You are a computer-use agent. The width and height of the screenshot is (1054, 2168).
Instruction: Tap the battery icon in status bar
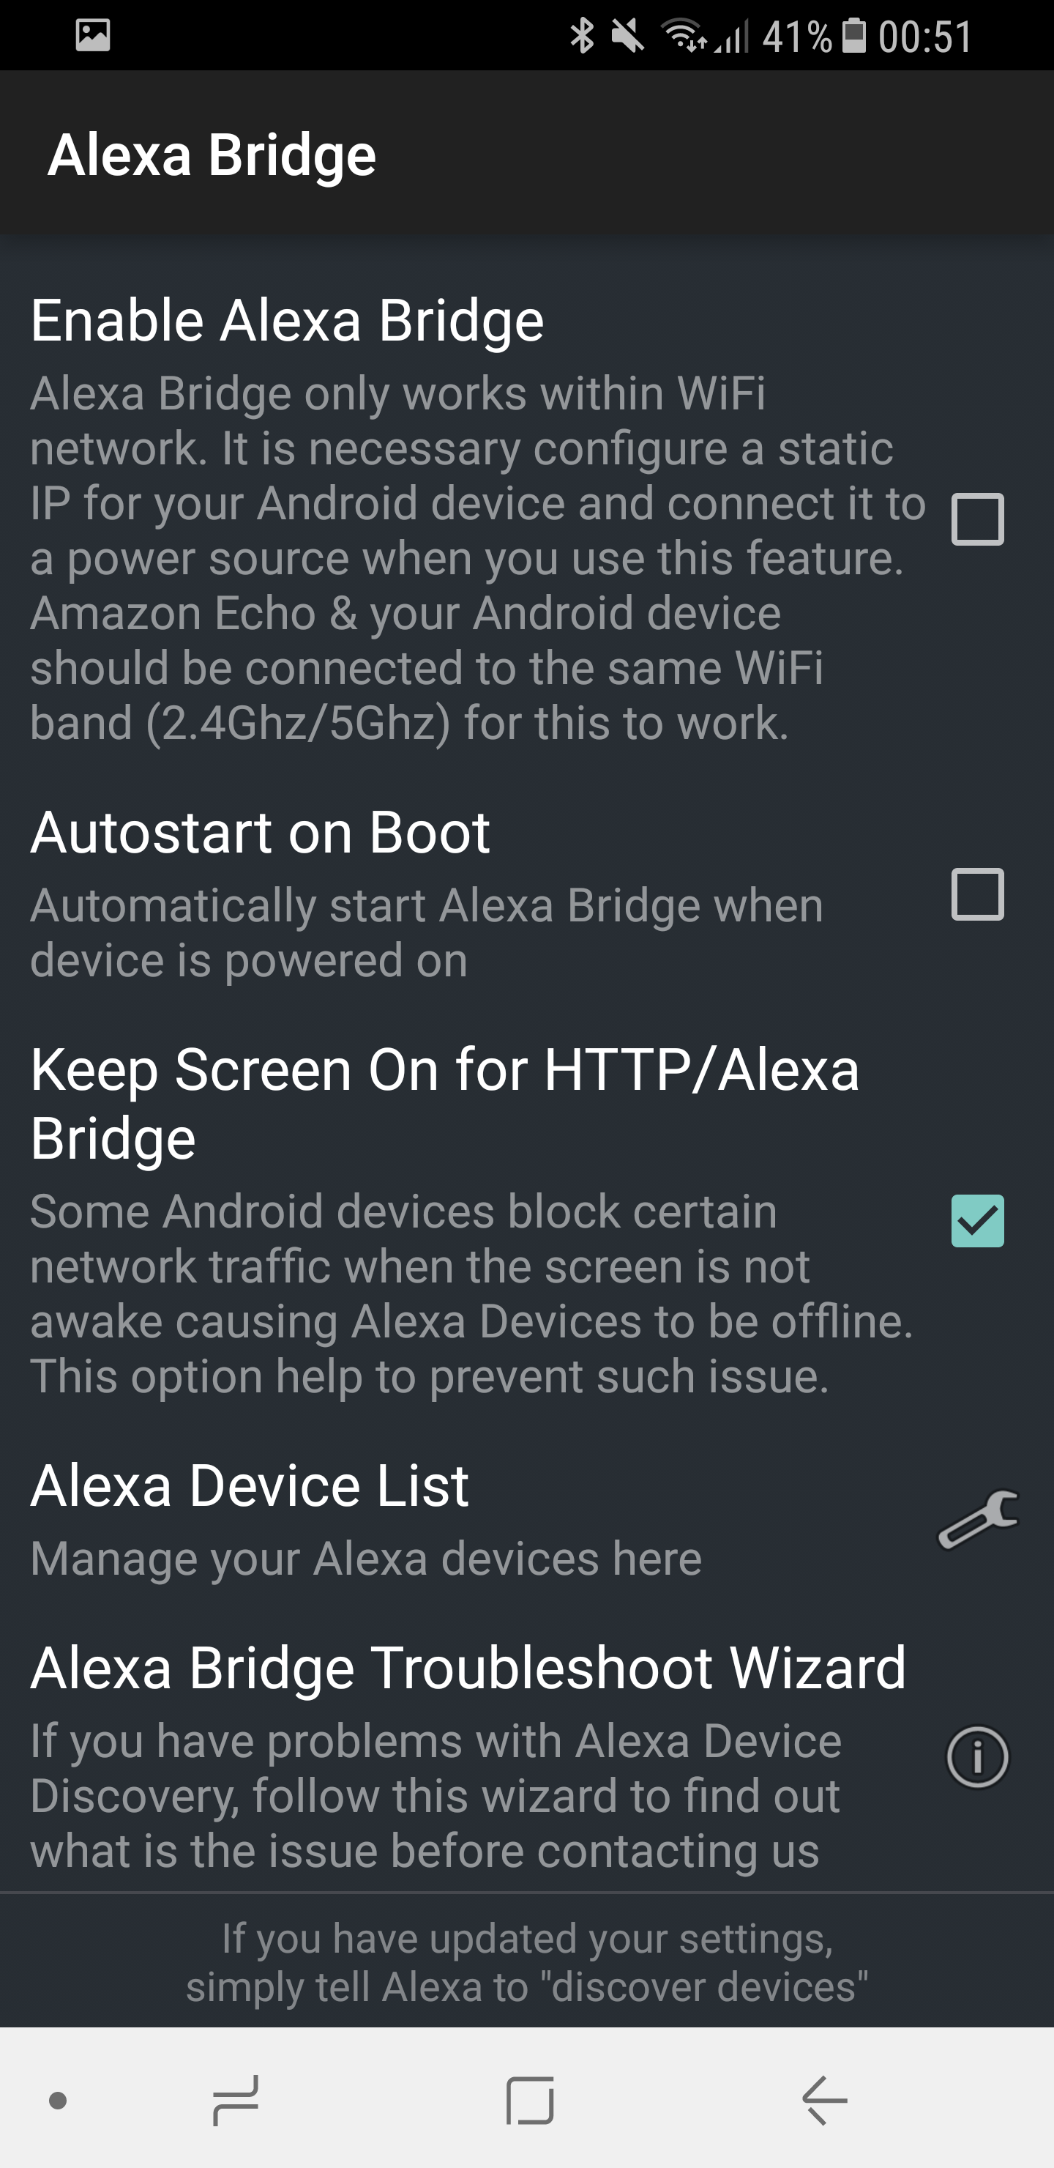coord(853,36)
